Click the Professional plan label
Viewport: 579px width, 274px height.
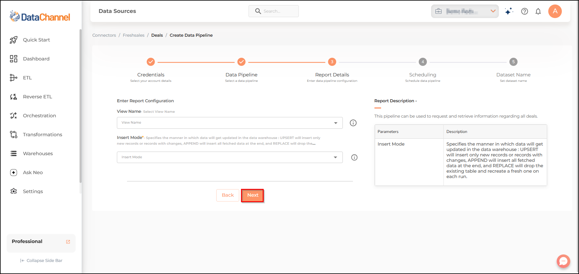tap(27, 241)
